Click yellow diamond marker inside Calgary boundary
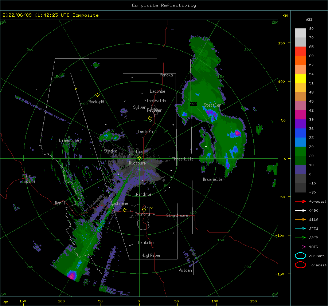Screen dimensions: 328x306 (144, 210)
